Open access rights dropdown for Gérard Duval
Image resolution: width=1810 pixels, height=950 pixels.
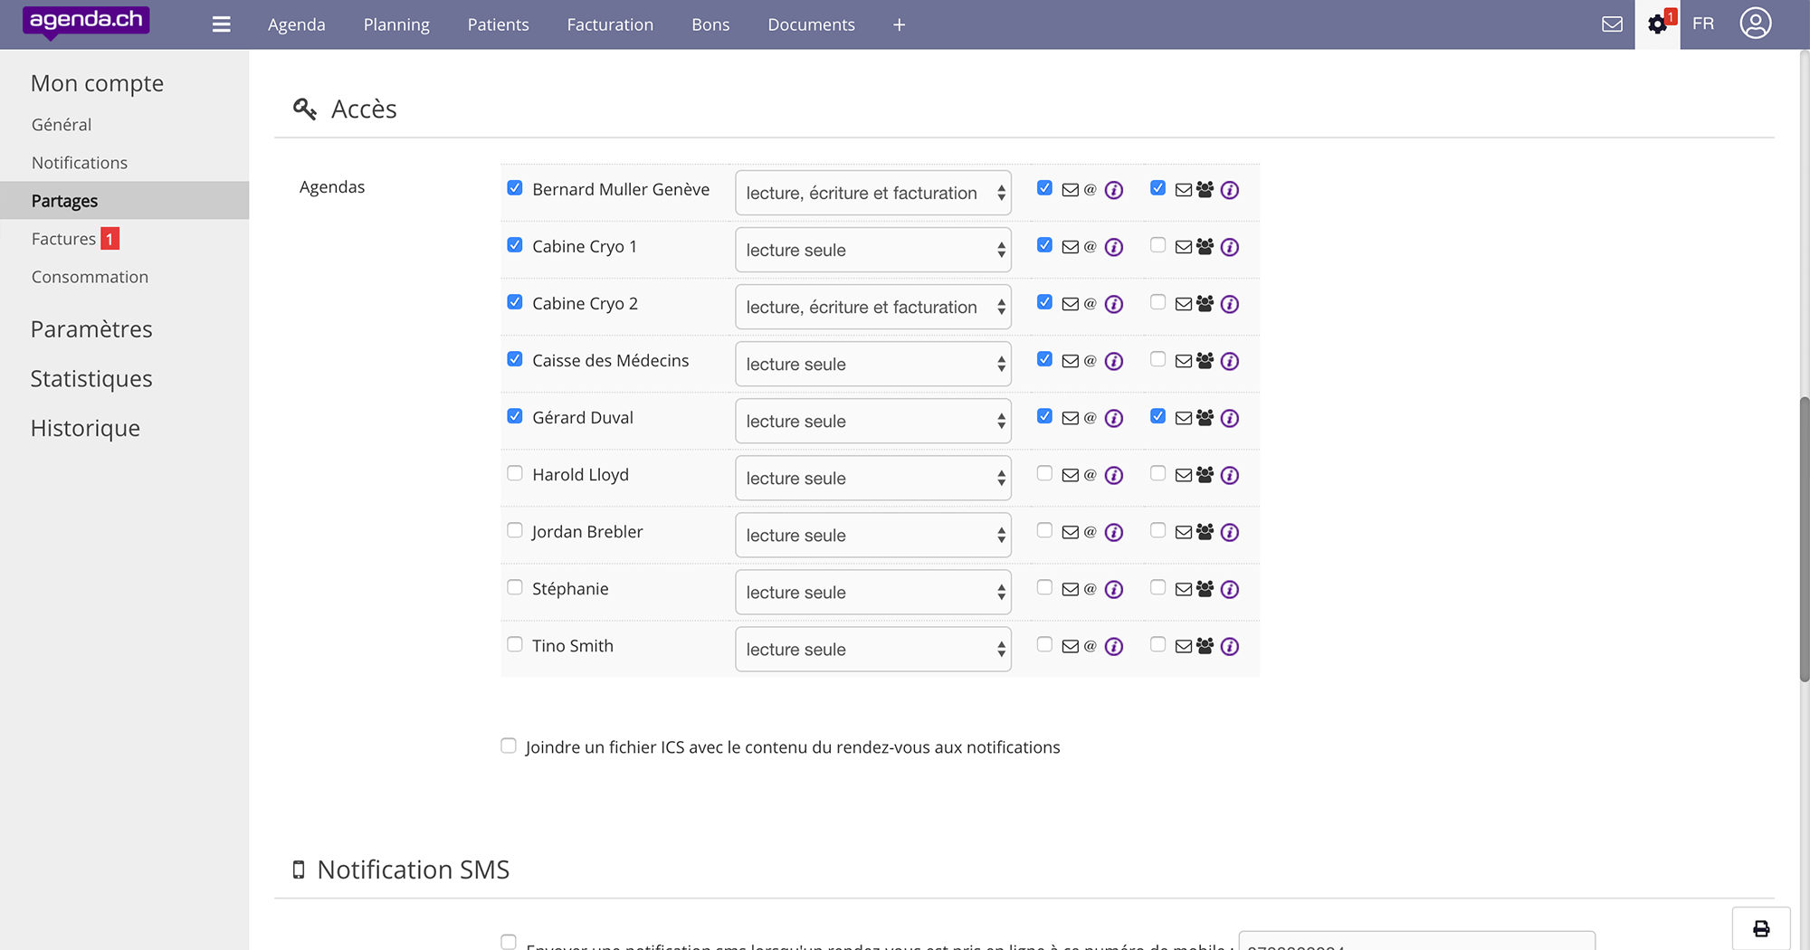(x=872, y=421)
